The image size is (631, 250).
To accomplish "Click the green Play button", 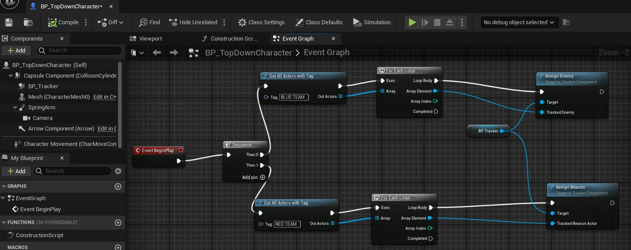I will tap(412, 22).
